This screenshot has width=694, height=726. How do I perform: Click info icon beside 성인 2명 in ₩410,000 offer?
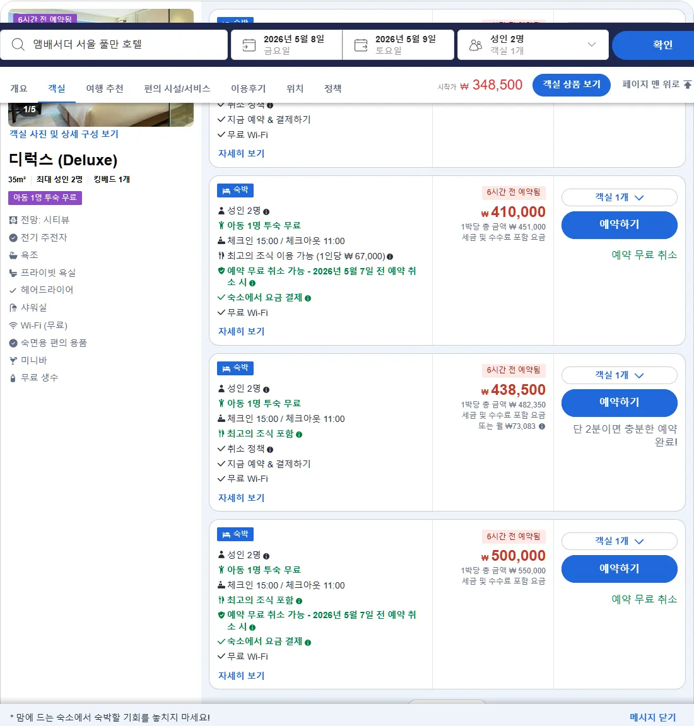pos(266,211)
